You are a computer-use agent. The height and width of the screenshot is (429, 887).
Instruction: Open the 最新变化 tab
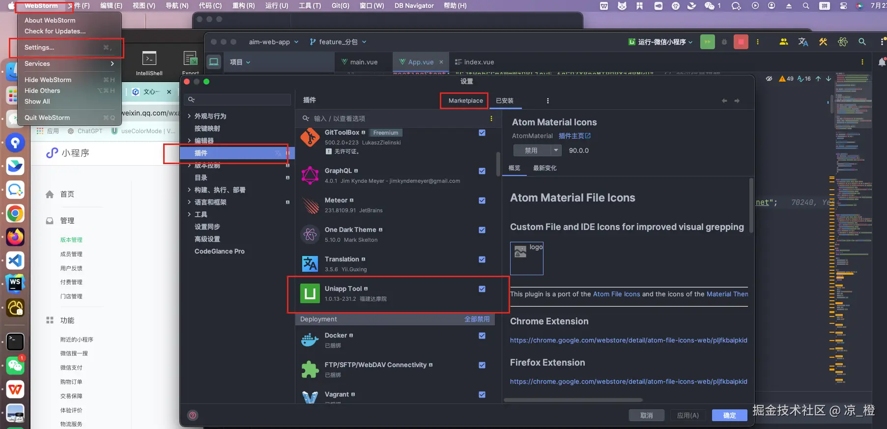point(544,168)
